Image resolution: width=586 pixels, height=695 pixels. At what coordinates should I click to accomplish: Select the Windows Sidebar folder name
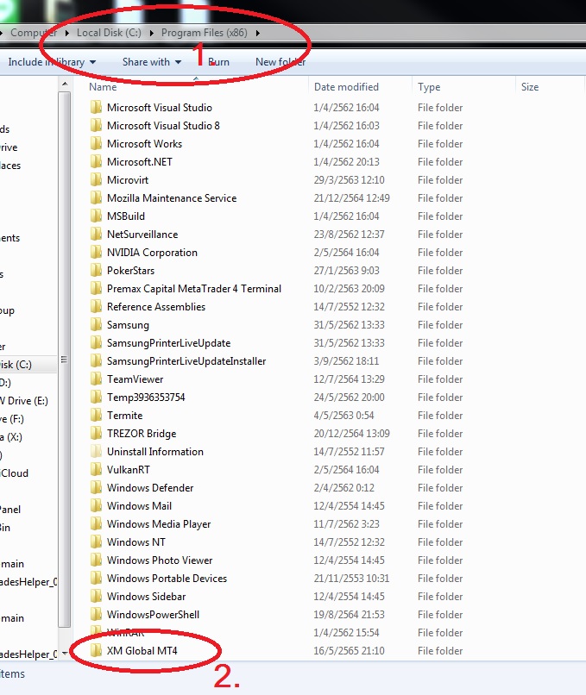click(x=146, y=597)
